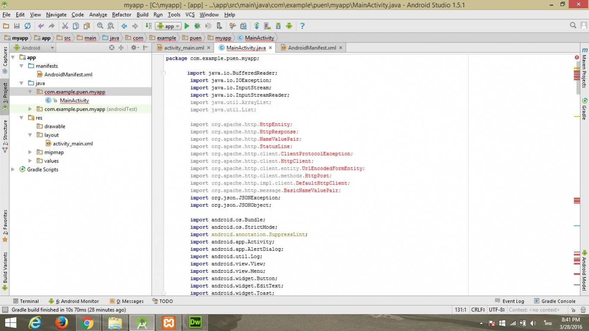This screenshot has height=331, width=589.
Task: Open the Maven Projects side panel
Action: (584, 67)
